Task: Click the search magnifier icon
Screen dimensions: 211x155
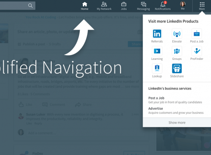Action: click(30, 6)
